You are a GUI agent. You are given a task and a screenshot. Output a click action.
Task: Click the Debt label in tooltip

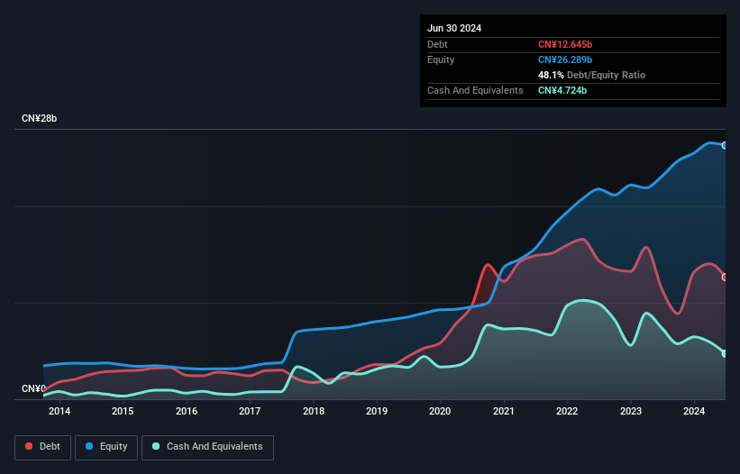click(x=437, y=44)
